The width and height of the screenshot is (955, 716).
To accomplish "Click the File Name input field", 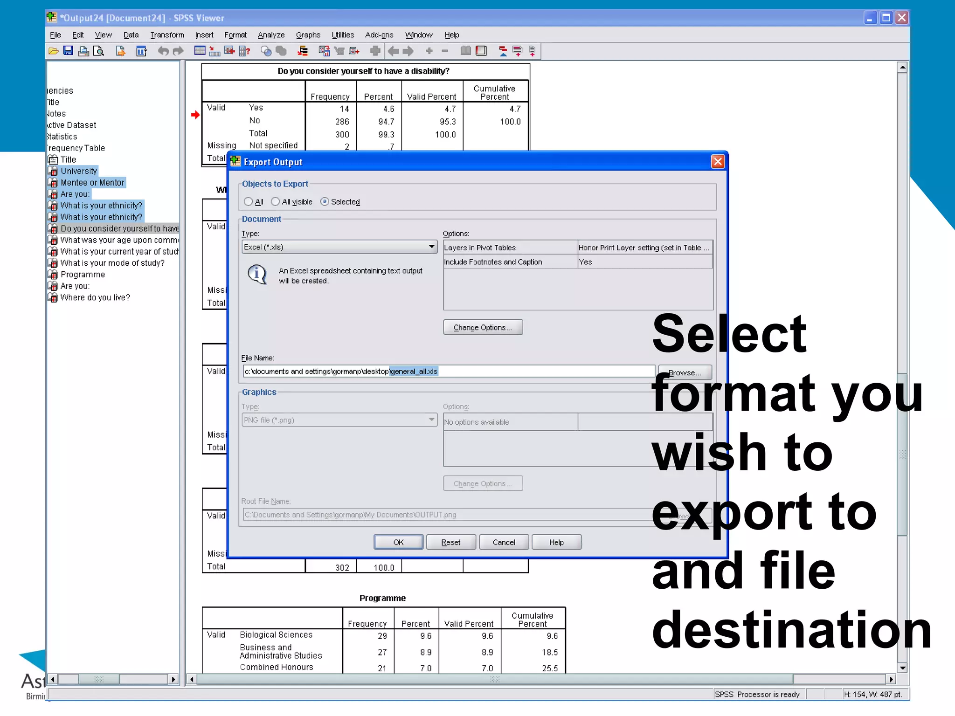I will 449,372.
